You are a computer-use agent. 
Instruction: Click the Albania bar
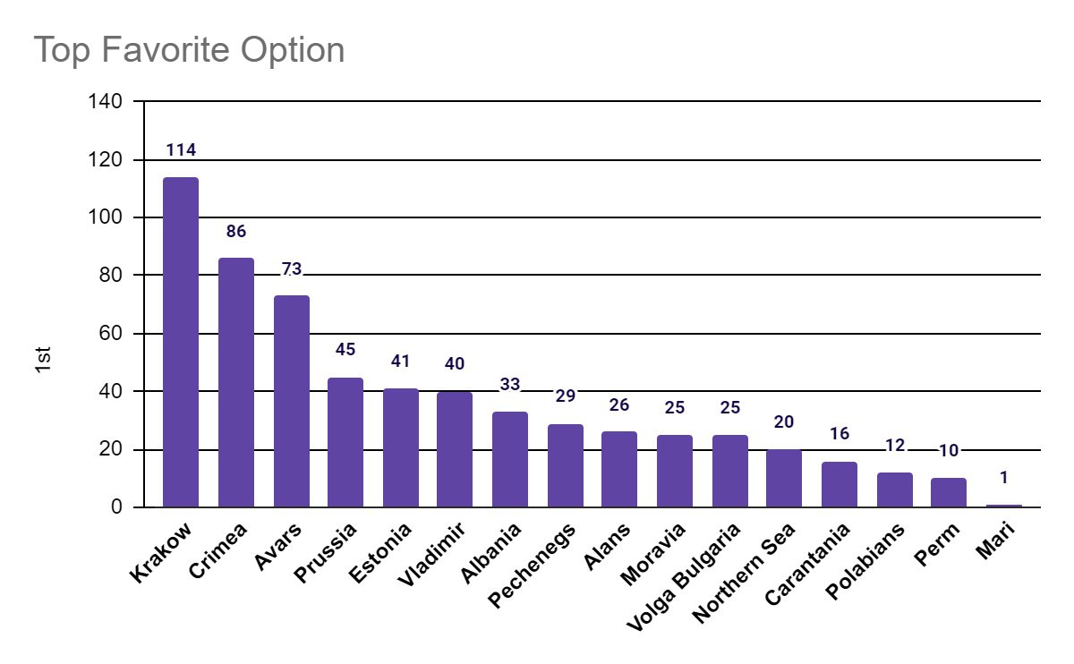pos(510,459)
